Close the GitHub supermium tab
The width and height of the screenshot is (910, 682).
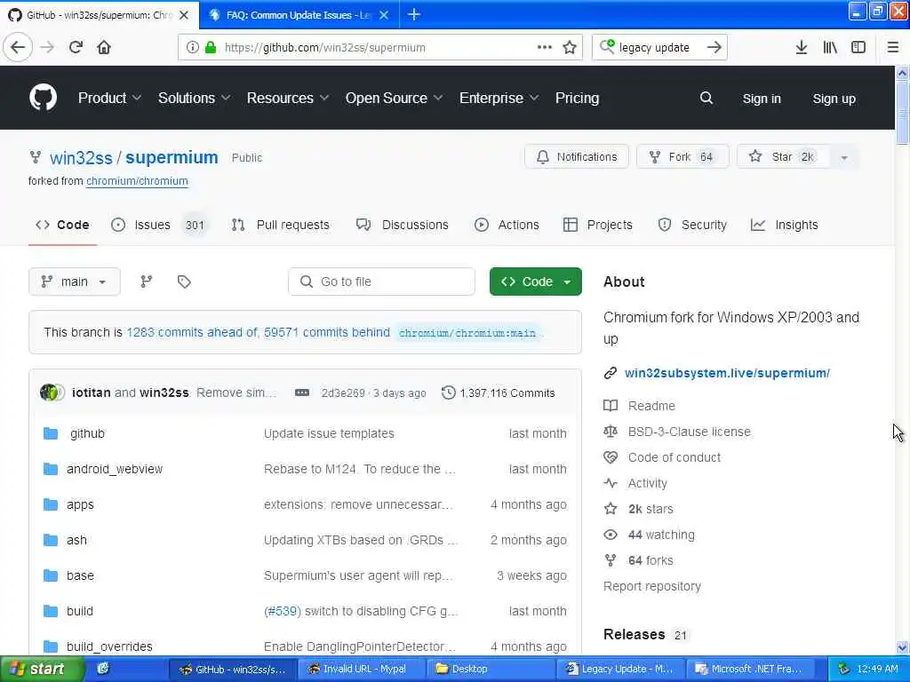tap(184, 15)
